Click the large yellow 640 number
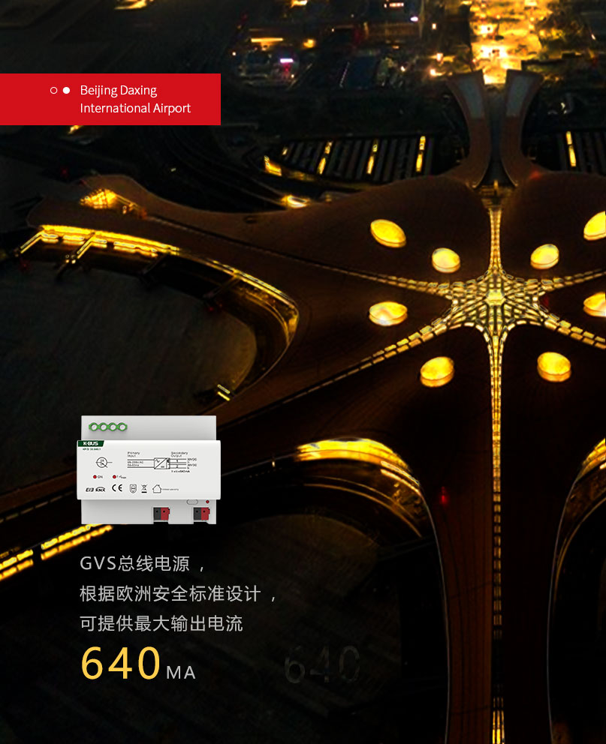This screenshot has height=744, width=606. pyautogui.click(x=120, y=663)
